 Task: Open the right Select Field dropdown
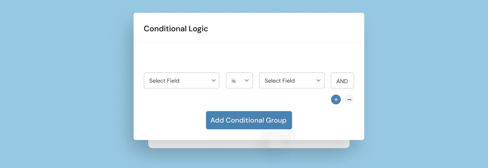tap(292, 80)
